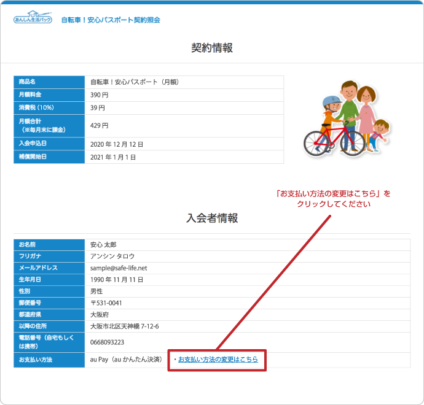424x405 pixels.
Task: Click the family with bicycle illustration
Action: [347, 118]
